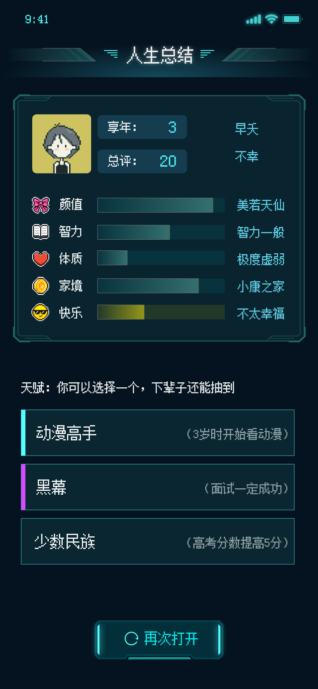Click the 颜值 progress bar
Image resolution: width=318 pixels, height=689 pixels.
coord(161,205)
